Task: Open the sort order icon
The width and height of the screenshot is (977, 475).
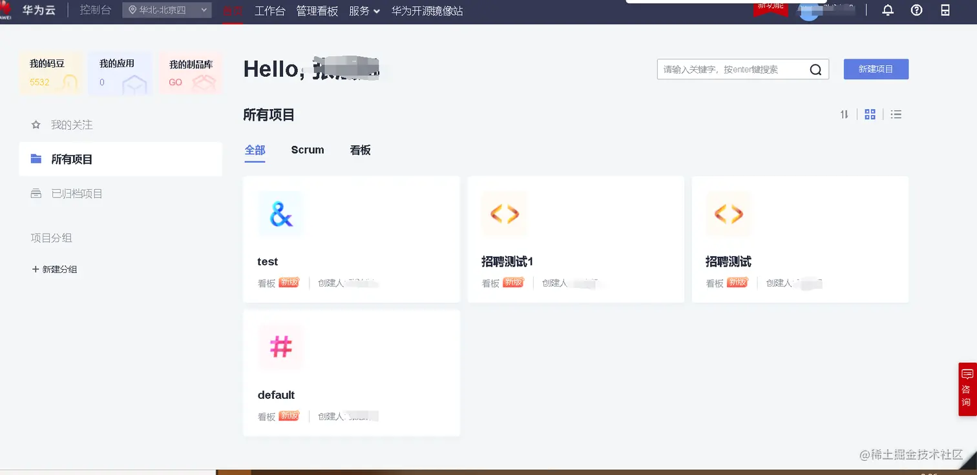Action: click(x=845, y=114)
